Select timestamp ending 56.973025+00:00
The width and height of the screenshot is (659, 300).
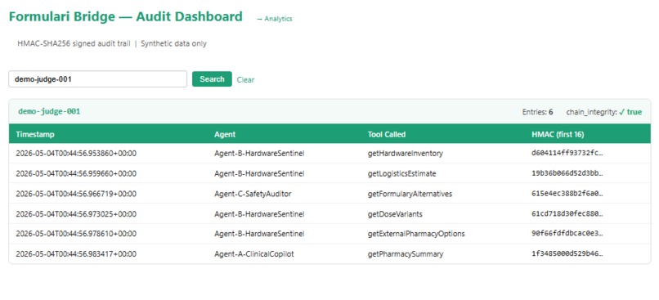click(76, 214)
